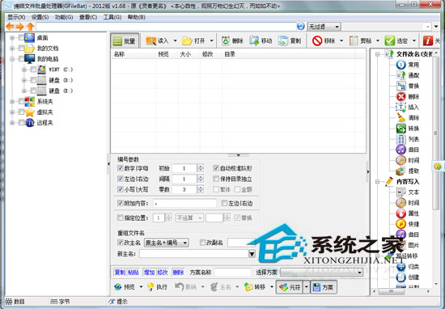Image resolution: width=445 pixels, height=309 pixels.
Task: Open dropdown arrow next to 元符
Action: [306, 287]
